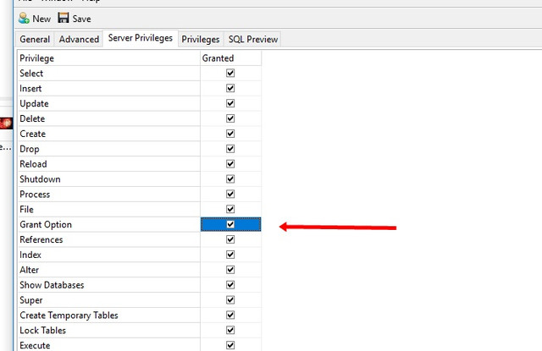The image size is (542, 351).
Task: Select the 'Update' privilege name cell
Action: tap(108, 103)
